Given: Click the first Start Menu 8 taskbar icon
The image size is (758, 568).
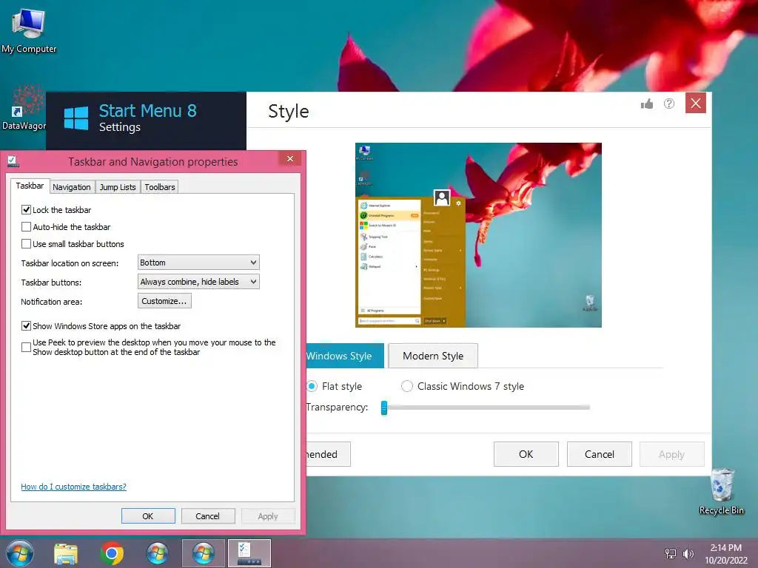Looking at the screenshot, I should [157, 553].
